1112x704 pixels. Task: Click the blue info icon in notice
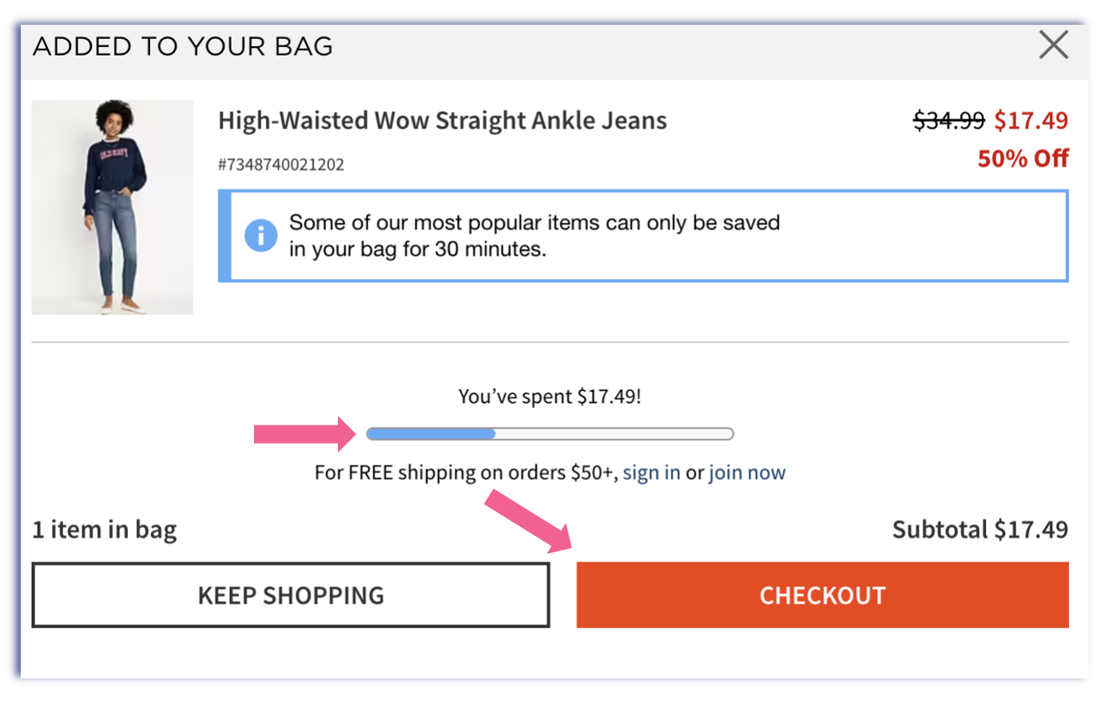260,235
